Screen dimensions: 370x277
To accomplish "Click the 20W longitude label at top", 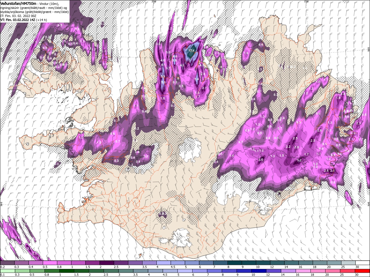I will [154, 1].
